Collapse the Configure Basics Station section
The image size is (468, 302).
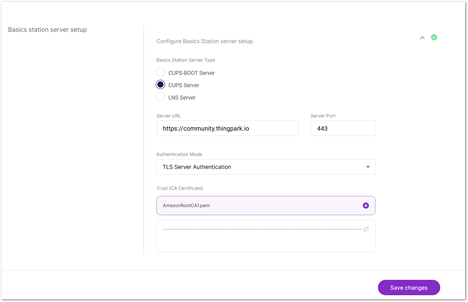422,38
